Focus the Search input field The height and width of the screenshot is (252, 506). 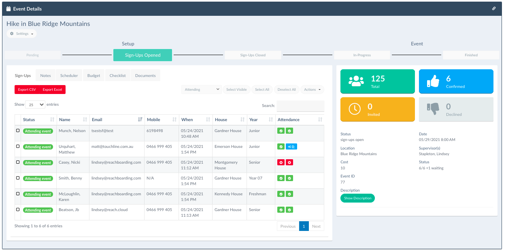point(300,106)
